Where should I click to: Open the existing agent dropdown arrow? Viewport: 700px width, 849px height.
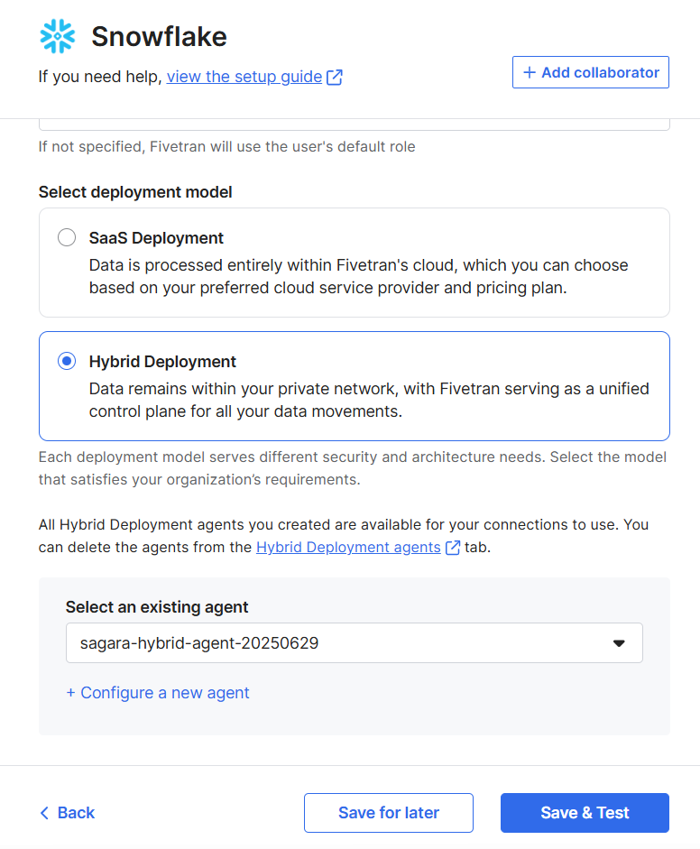pyautogui.click(x=619, y=643)
